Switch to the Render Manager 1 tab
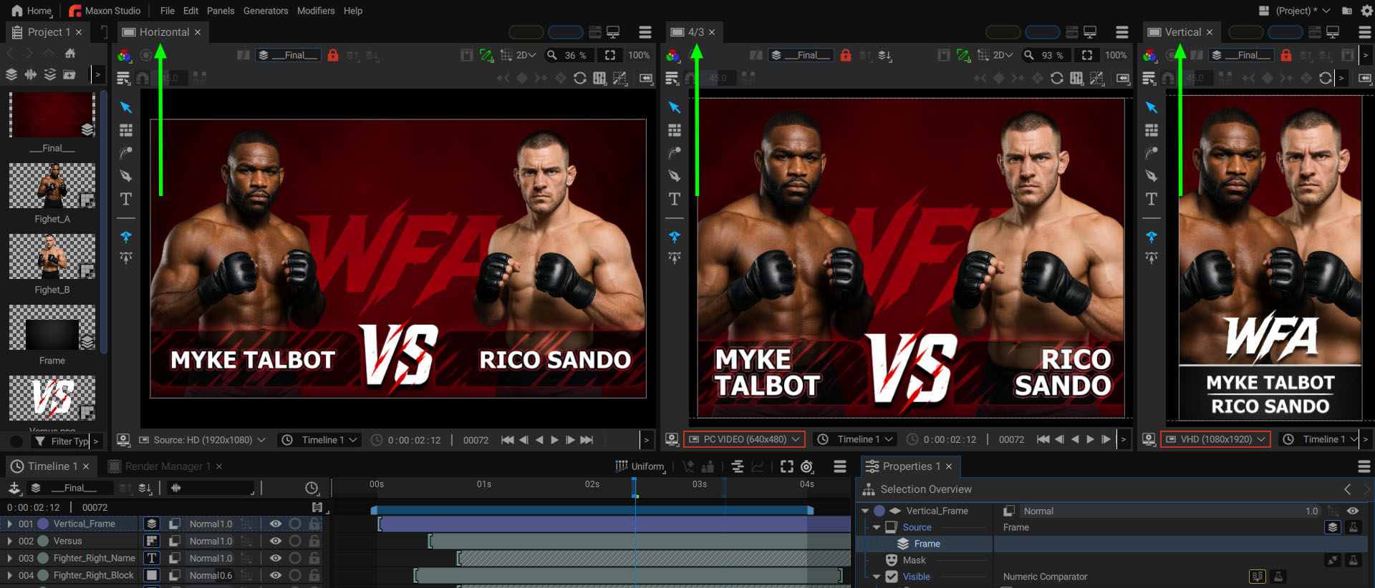The width and height of the screenshot is (1375, 588). 164,466
